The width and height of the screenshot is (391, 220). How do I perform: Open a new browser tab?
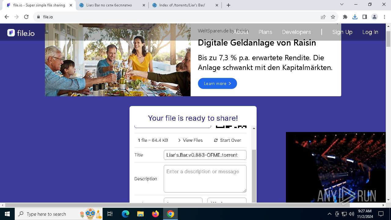[228, 5]
